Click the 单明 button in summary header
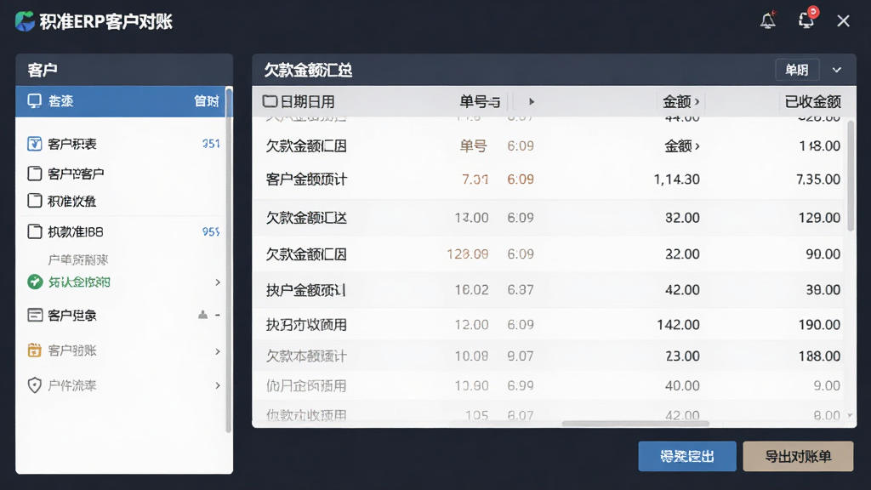871x490 pixels. point(797,70)
